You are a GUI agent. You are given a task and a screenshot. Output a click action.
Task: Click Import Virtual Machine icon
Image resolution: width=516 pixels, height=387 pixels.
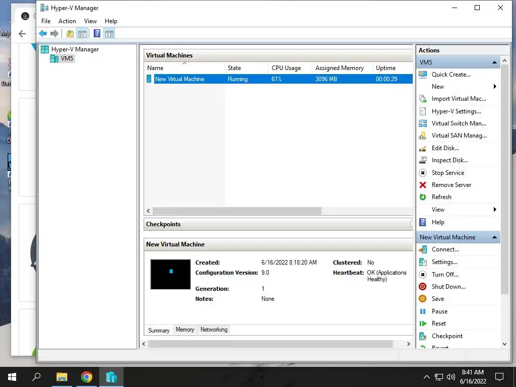423,99
